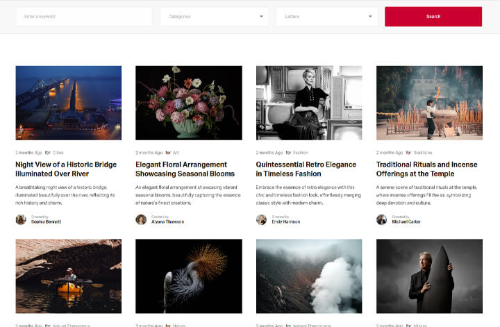Screen dimensions: 500x327
Task: Click the red Search button
Action: (x=433, y=17)
